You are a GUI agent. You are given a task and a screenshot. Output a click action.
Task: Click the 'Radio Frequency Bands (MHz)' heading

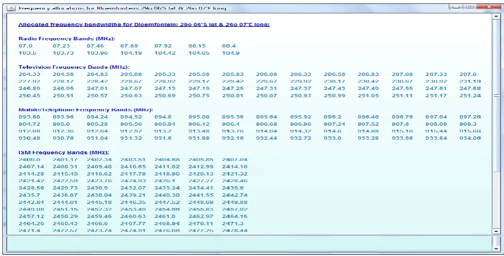tap(67, 39)
